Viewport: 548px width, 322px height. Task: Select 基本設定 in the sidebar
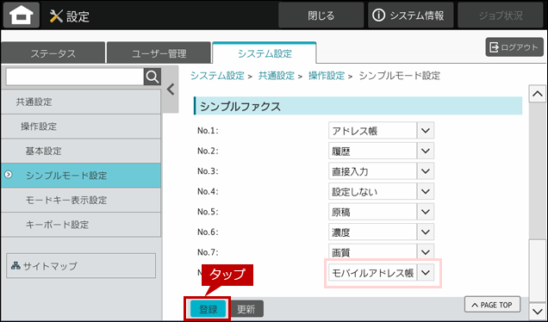[x=81, y=151]
